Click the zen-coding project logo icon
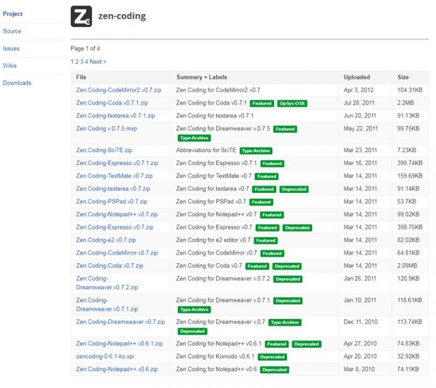 click(x=81, y=16)
